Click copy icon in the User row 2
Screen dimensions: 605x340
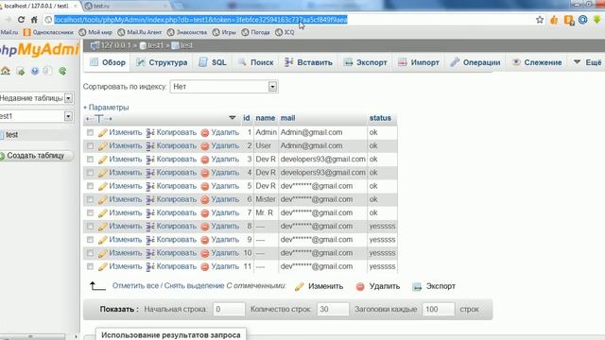(150, 146)
